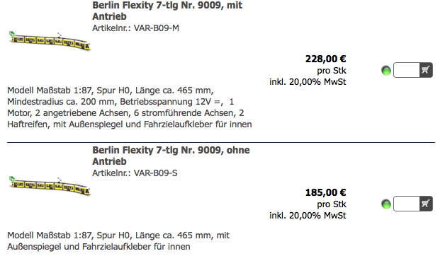Click the description of the ohne Antrieb model
445x256 pixels.
(118, 241)
